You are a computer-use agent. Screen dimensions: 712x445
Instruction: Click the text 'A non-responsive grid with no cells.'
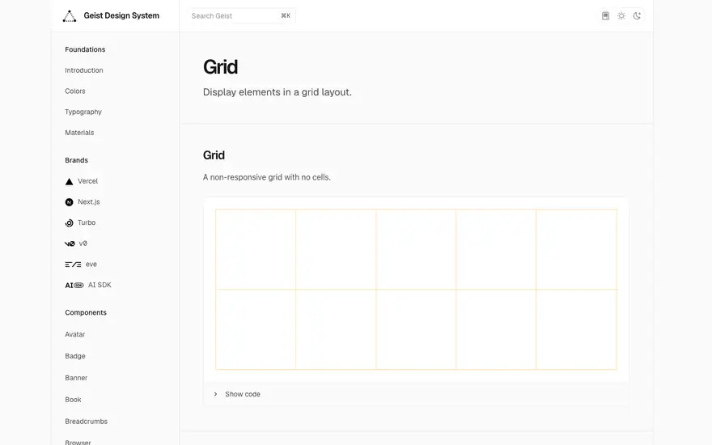[x=266, y=177]
